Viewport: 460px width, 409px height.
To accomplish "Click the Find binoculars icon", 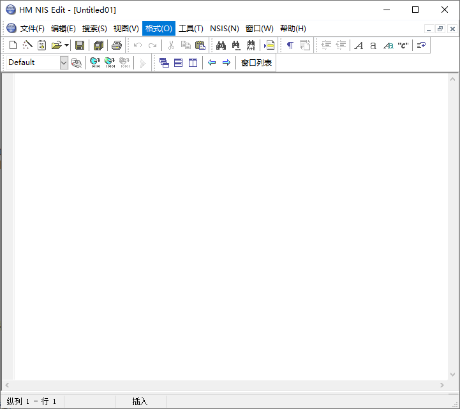I will pos(221,45).
